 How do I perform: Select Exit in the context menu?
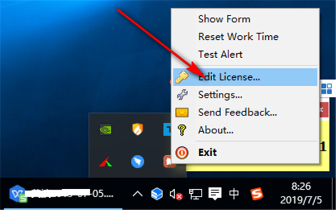[245, 152]
